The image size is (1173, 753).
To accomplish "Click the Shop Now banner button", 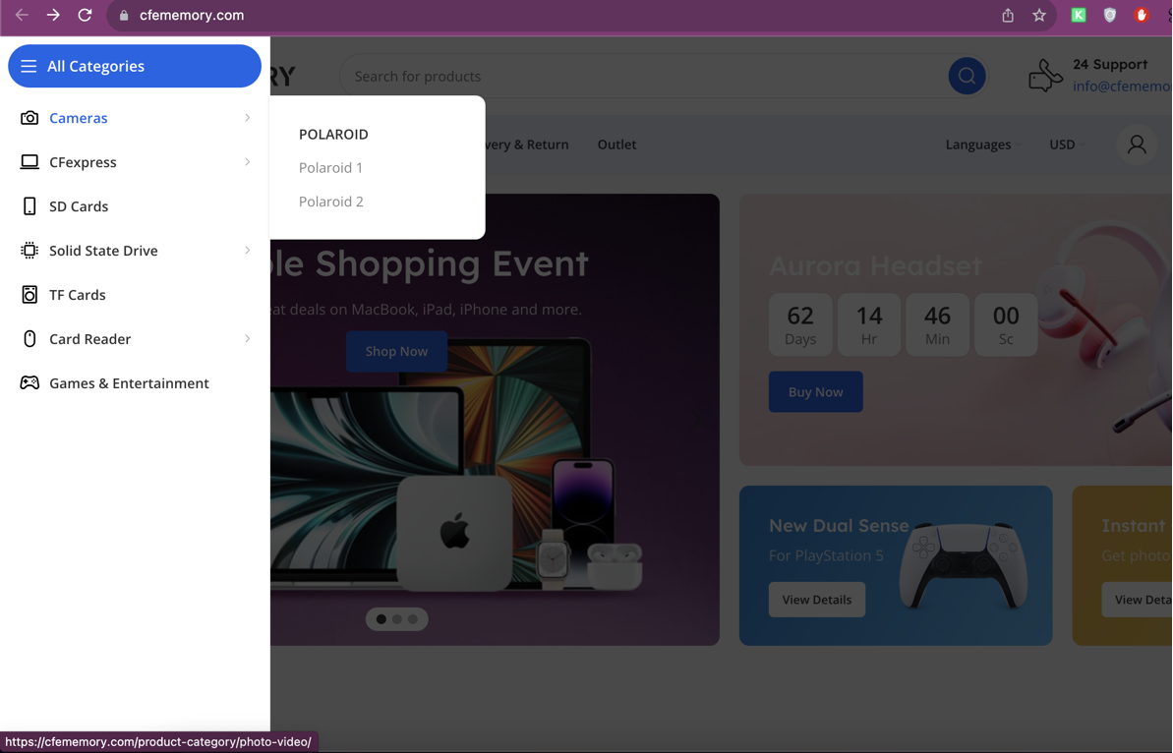I will point(396,352).
